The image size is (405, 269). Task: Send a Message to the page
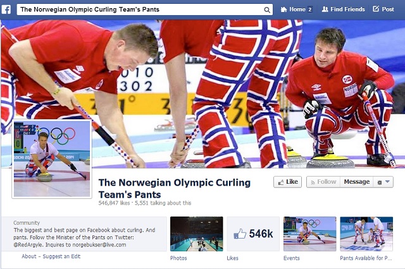357,182
